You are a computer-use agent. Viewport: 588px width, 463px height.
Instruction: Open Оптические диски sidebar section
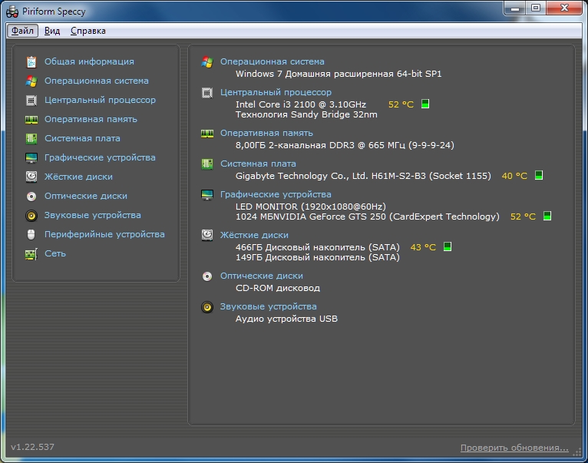pos(86,196)
